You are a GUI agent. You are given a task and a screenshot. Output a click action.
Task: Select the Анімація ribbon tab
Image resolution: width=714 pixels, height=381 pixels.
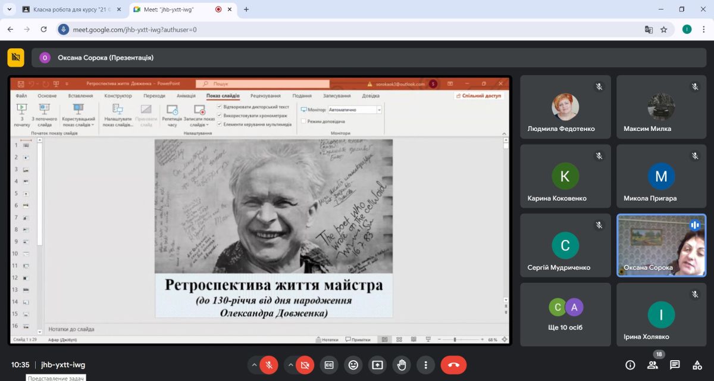tap(186, 96)
